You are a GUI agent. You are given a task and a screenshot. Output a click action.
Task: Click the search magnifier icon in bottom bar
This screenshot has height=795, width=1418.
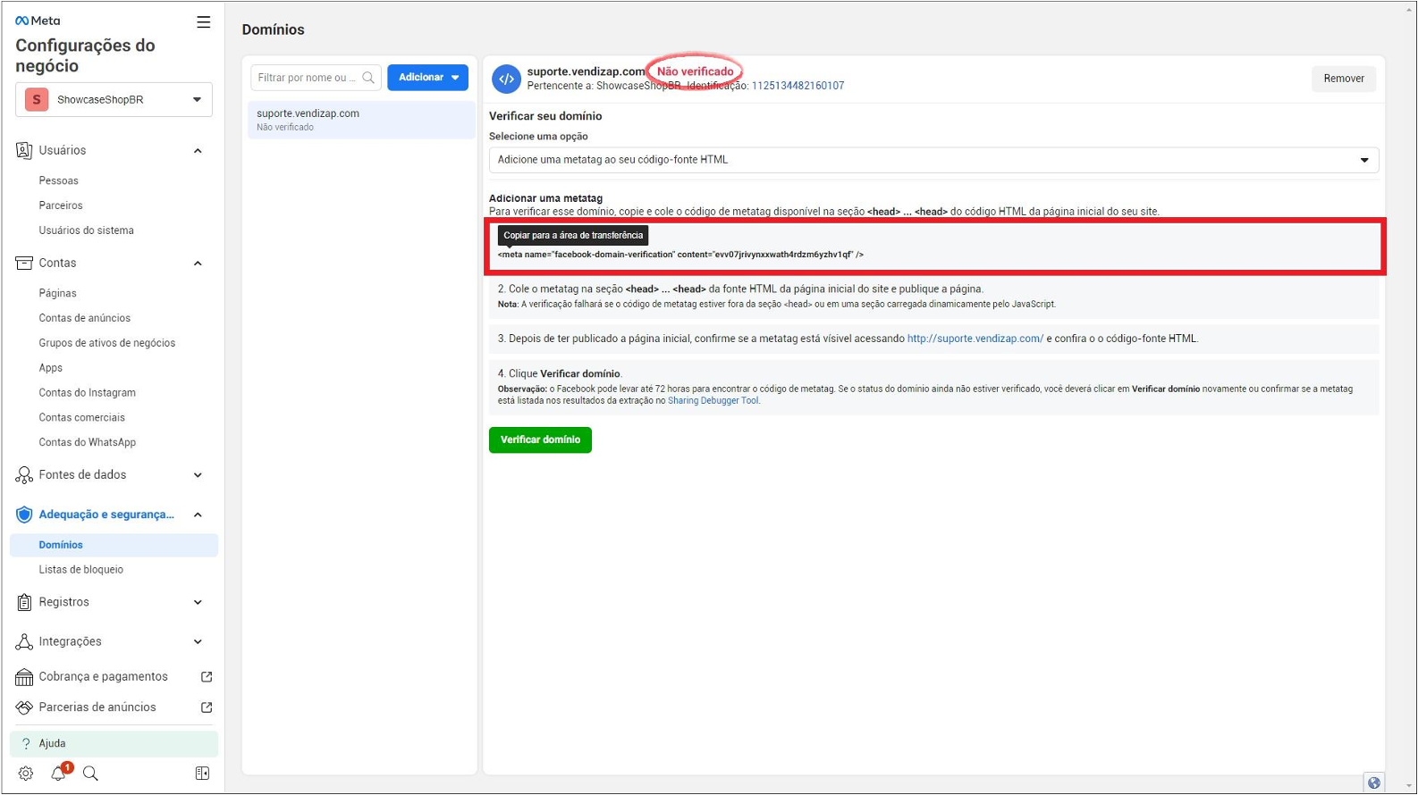90,774
